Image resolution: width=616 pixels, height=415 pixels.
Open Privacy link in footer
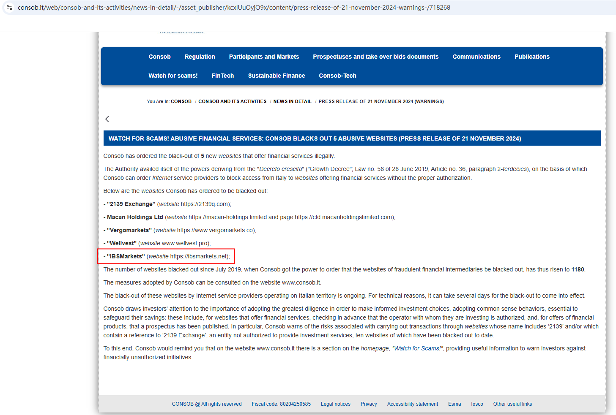click(x=369, y=404)
